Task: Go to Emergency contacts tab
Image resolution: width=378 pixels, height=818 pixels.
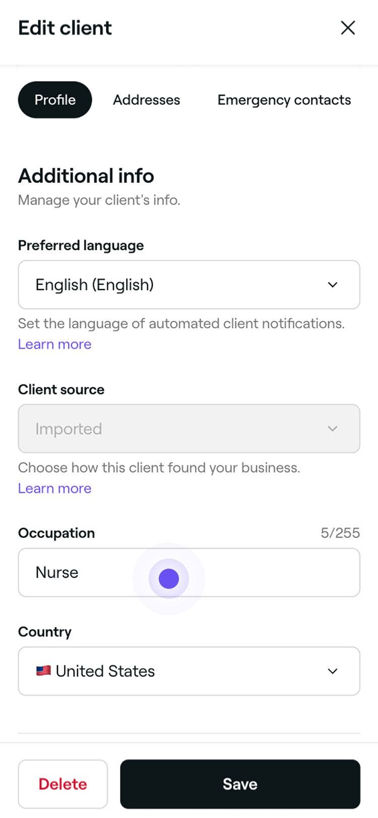Action: click(284, 100)
